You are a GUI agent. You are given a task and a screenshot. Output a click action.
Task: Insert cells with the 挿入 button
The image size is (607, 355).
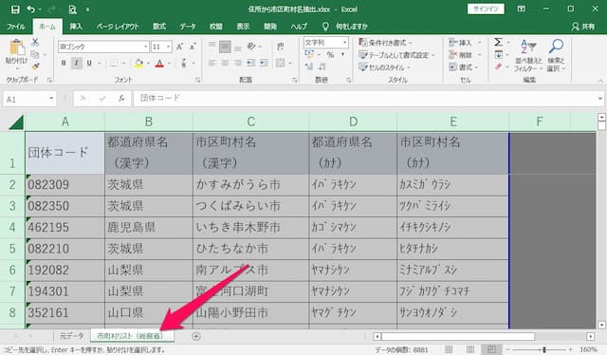point(460,43)
